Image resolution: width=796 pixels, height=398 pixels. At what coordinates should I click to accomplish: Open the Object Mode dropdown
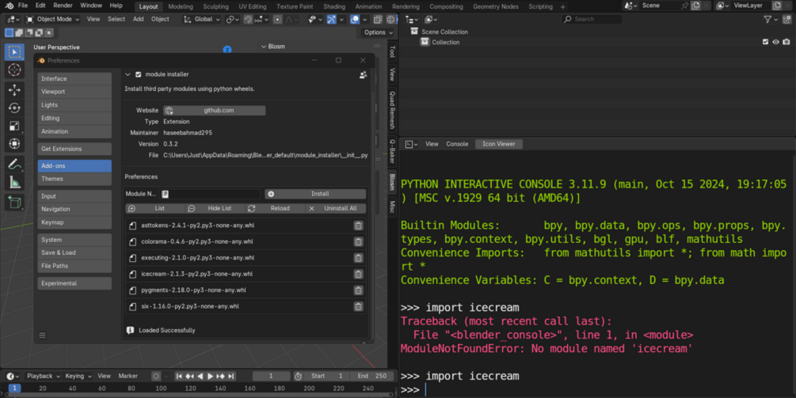pos(53,19)
